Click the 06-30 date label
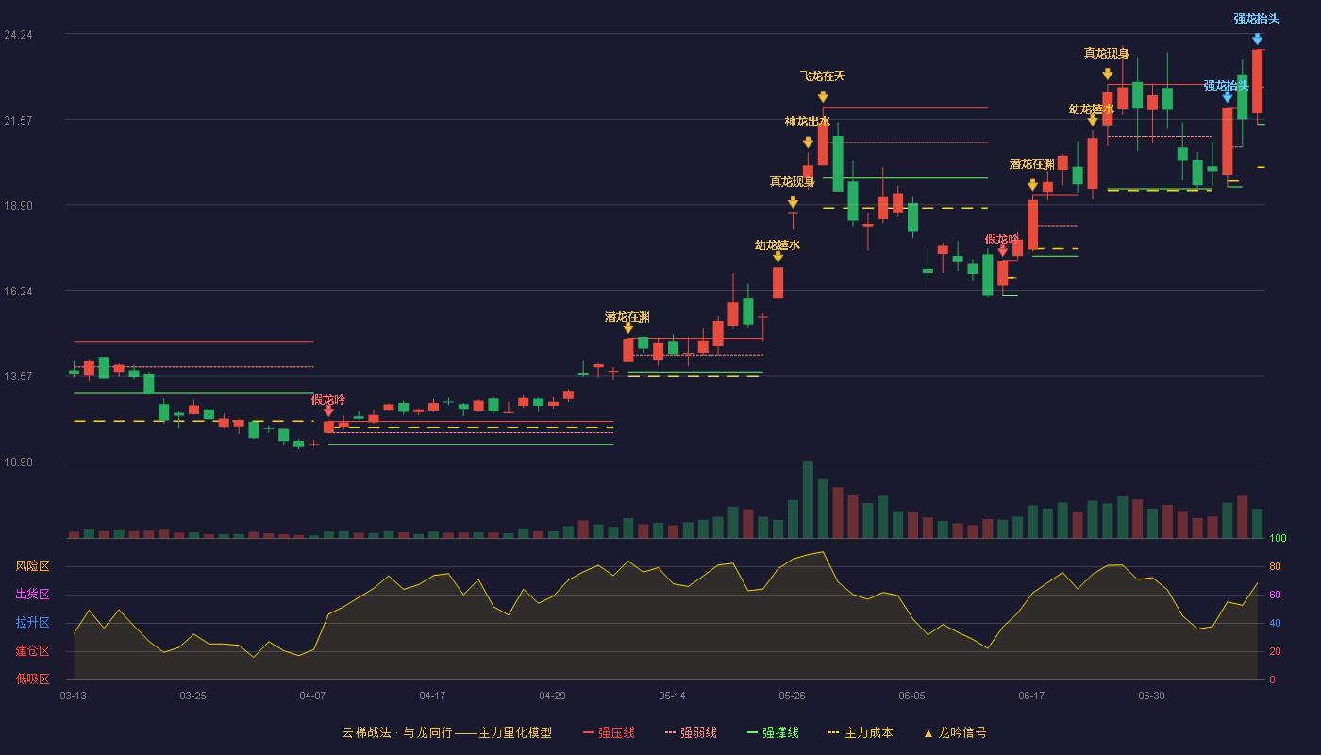This screenshot has width=1321, height=755. (1151, 696)
